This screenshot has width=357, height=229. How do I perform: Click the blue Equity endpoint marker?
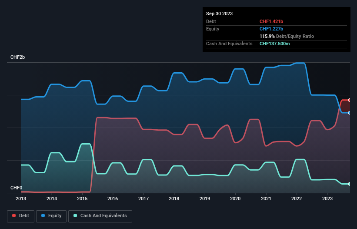(x=350, y=113)
